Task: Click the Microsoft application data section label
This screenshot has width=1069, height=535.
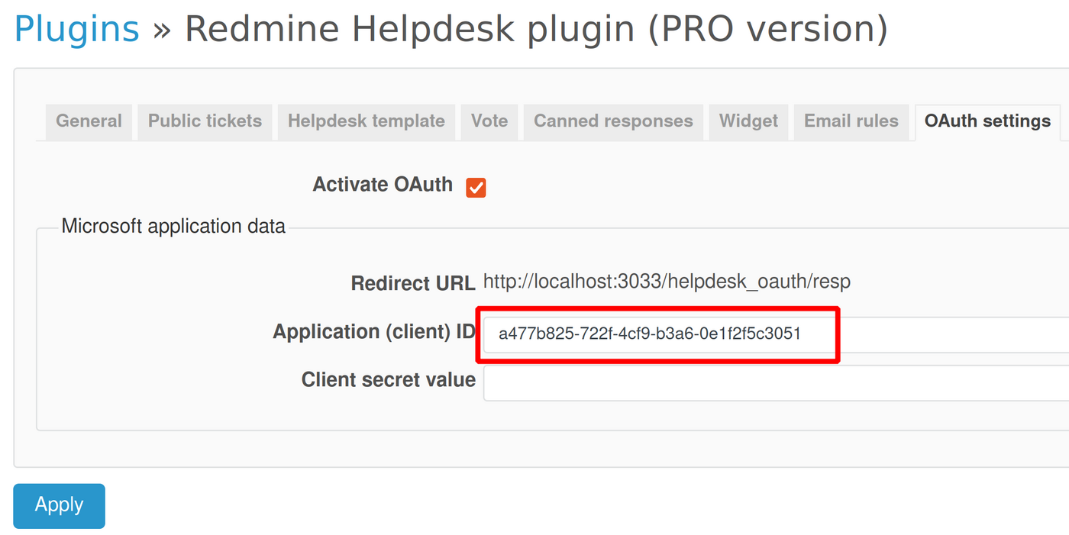Action: point(173,226)
